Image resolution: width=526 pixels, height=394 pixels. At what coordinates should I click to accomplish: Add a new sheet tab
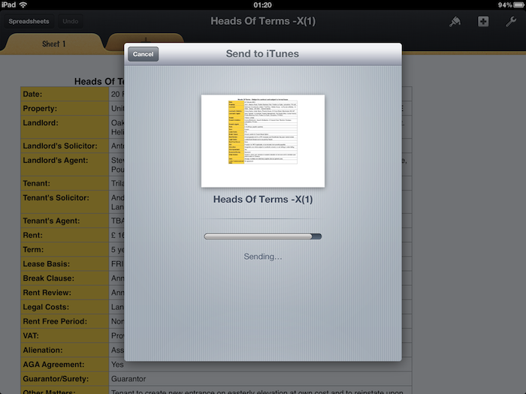pos(145,39)
